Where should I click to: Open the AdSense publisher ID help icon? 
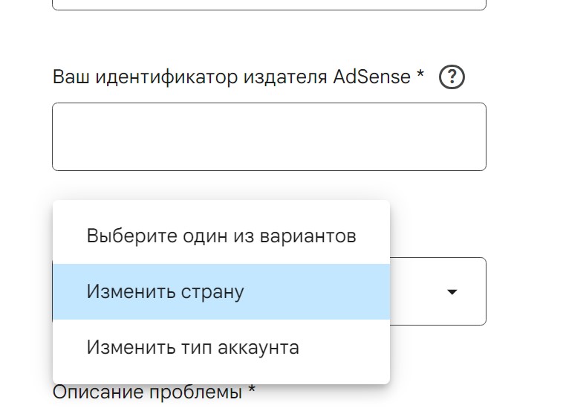(x=452, y=77)
